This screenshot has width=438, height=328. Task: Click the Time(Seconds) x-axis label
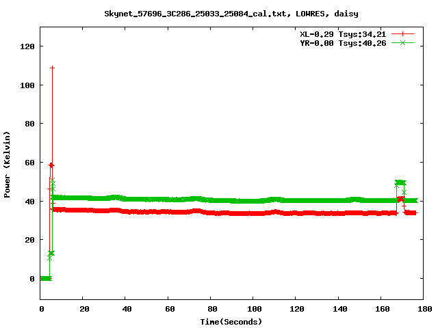point(231,322)
